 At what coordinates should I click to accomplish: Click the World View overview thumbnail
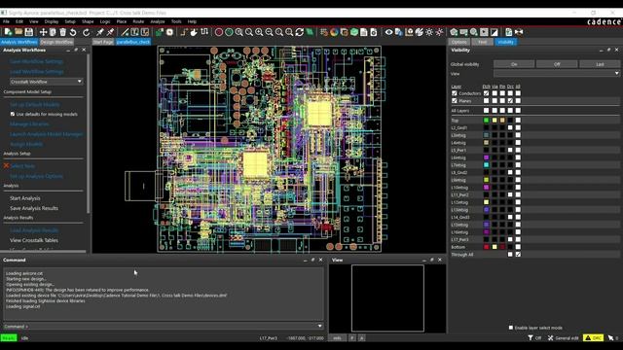[387, 298]
